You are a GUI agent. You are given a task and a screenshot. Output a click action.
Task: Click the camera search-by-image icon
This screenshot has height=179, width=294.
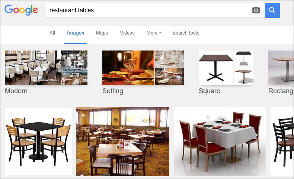[x=256, y=10]
